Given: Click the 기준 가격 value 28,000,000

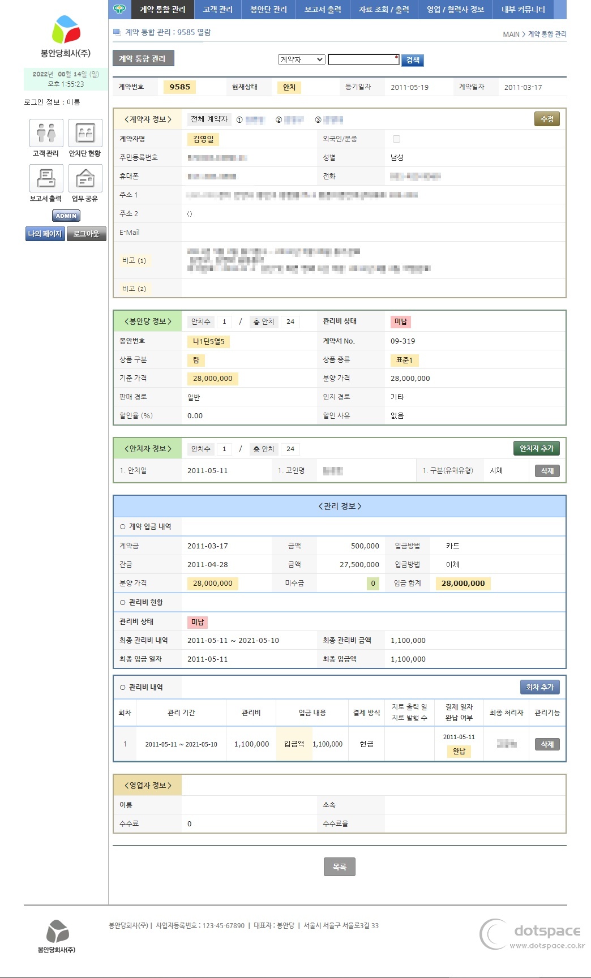Looking at the screenshot, I should click(212, 379).
